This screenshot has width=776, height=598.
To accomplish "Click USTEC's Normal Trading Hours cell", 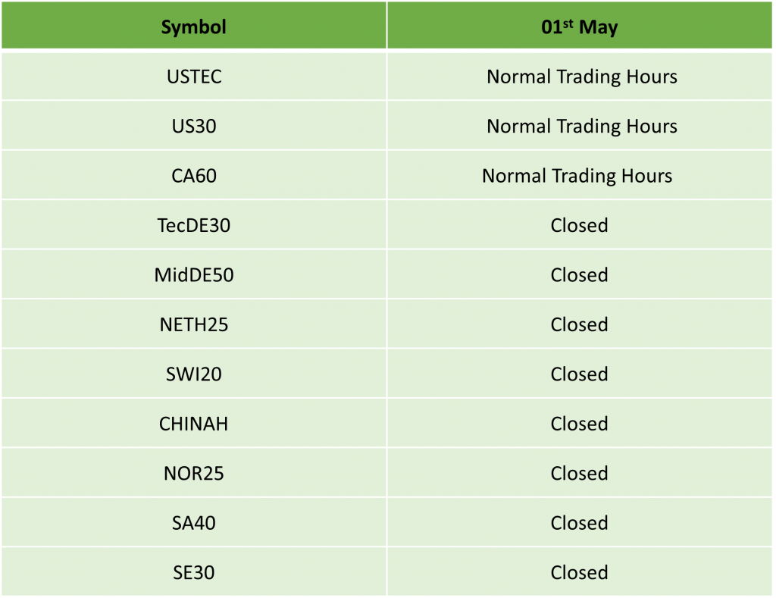I will 581,77.
